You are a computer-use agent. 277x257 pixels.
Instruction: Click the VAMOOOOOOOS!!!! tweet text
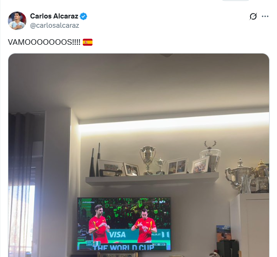click(x=44, y=42)
